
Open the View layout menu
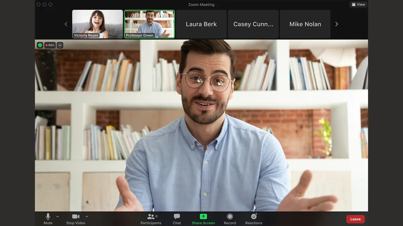(x=358, y=4)
